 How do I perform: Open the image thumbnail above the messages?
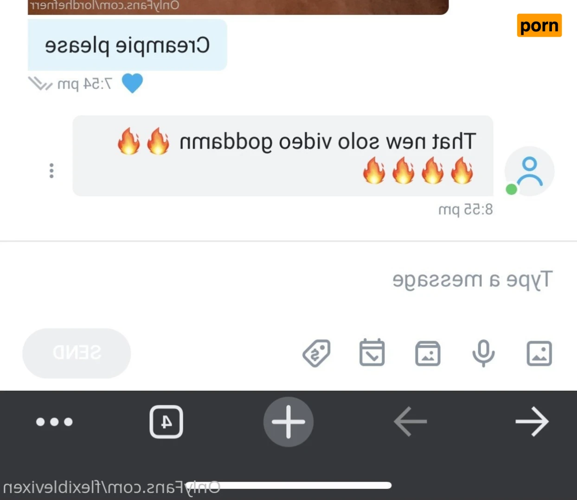(238, 7)
